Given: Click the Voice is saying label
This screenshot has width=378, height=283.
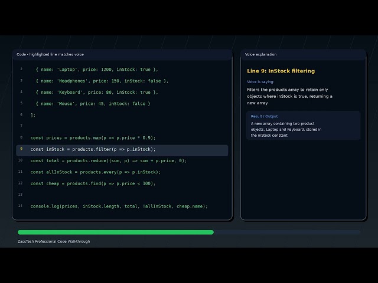Looking at the screenshot, I should (260, 82).
